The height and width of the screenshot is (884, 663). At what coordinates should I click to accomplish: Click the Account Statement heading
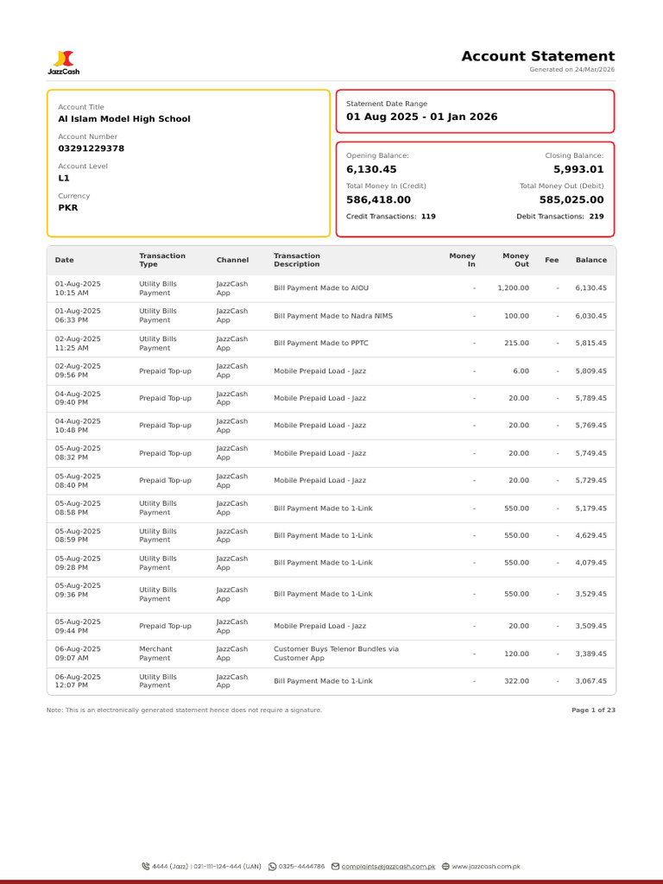point(538,56)
